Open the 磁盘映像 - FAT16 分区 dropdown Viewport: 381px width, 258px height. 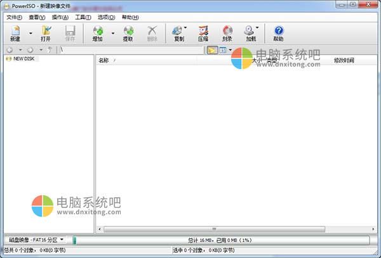pyautogui.click(x=36, y=240)
